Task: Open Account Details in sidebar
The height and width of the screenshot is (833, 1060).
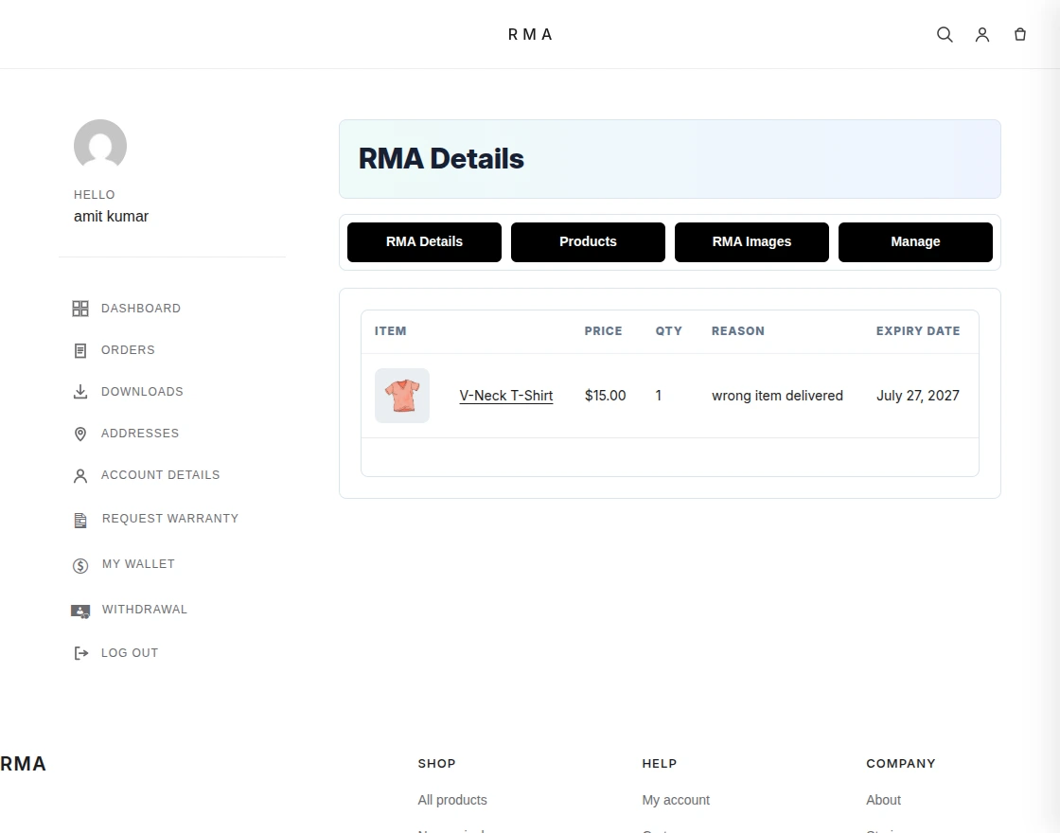Action: [x=160, y=475]
